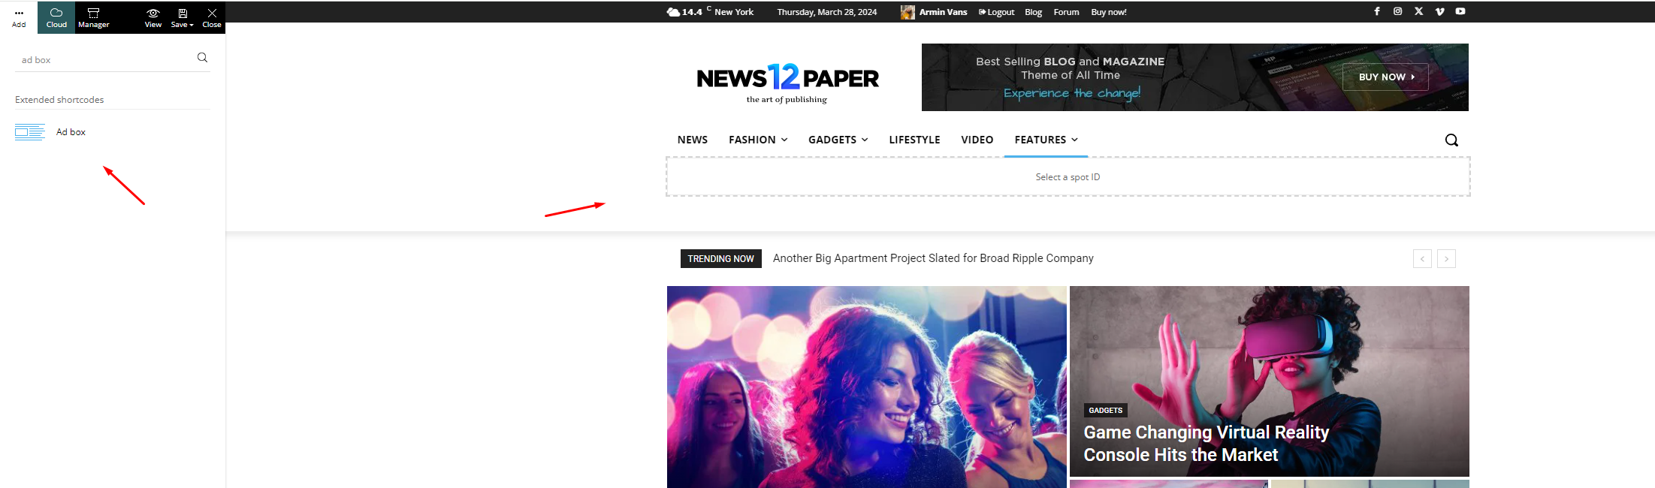
Task: Open the site search magnifier
Action: tap(1451, 140)
